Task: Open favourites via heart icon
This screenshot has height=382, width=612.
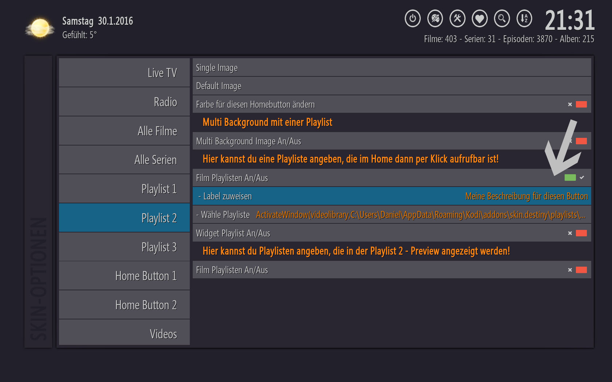Action: 480,18
